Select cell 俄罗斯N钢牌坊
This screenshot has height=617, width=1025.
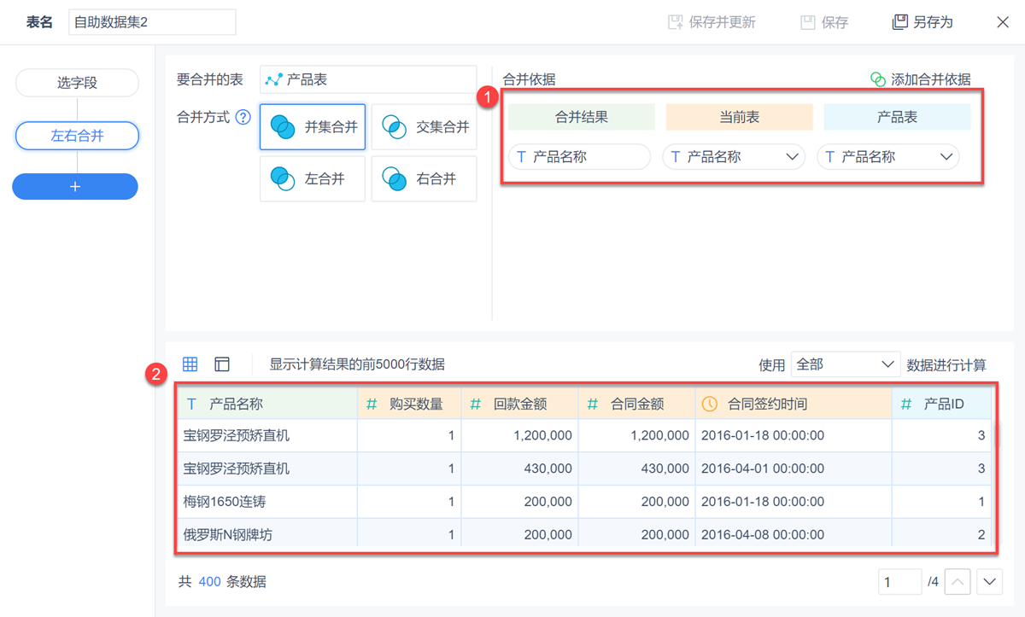267,535
